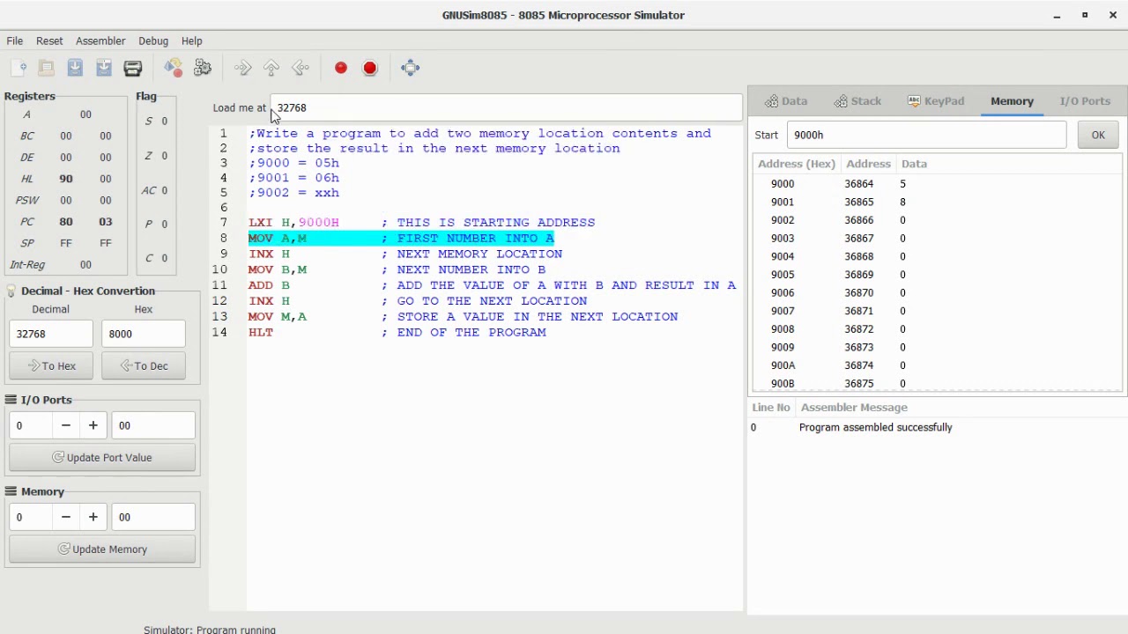The height and width of the screenshot is (634, 1128).
Task: Click the 'Program assembled successfully' message
Action: coord(876,427)
